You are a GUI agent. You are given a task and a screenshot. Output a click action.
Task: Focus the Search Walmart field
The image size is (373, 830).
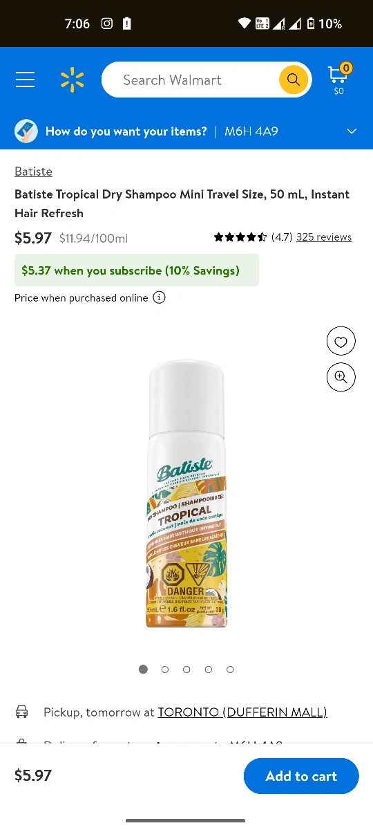199,80
